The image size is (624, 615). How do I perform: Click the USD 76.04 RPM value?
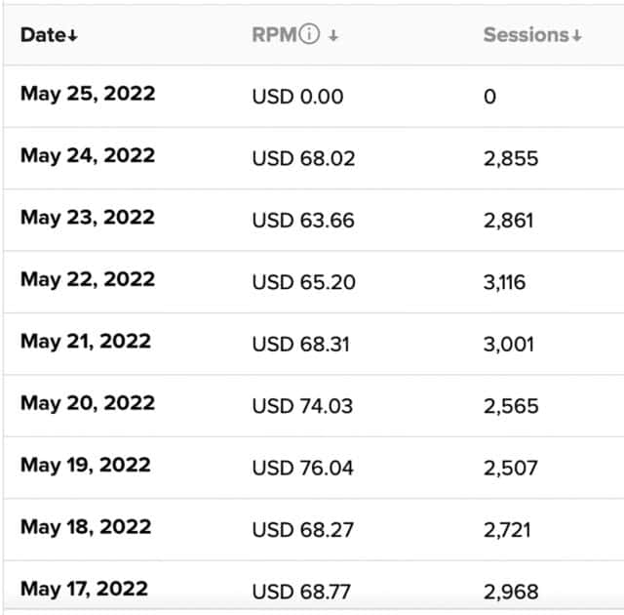point(303,468)
